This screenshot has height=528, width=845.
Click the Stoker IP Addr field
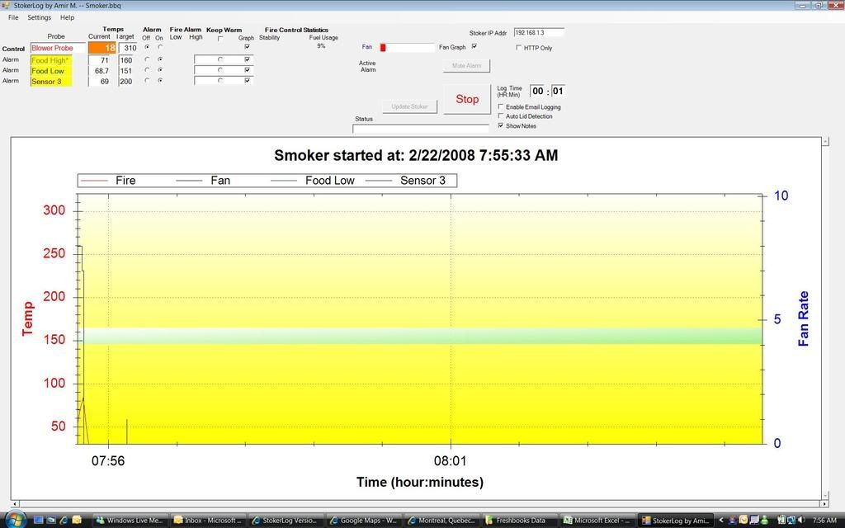click(x=539, y=33)
